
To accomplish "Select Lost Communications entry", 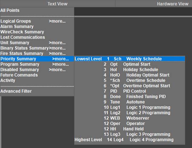I will click(23, 37).
